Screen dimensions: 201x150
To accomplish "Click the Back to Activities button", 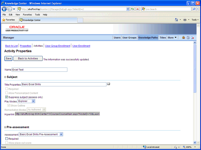I will (x=28, y=58).
